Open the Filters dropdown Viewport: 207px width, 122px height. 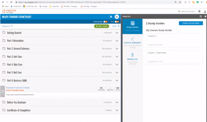pos(116,26)
